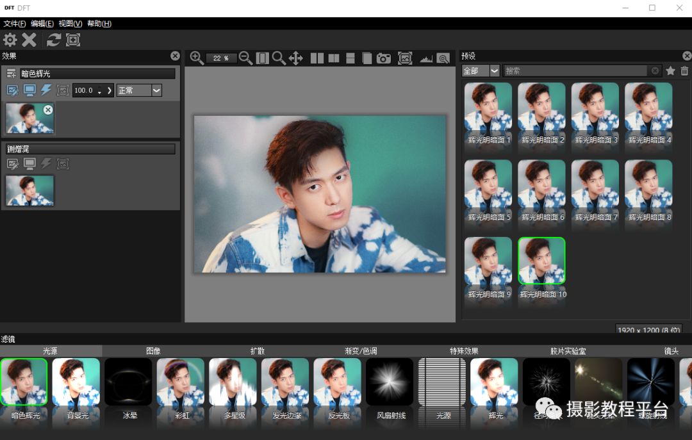This screenshot has width=692, height=440.
Task: Open the 文件(F) menu
Action: 14,24
